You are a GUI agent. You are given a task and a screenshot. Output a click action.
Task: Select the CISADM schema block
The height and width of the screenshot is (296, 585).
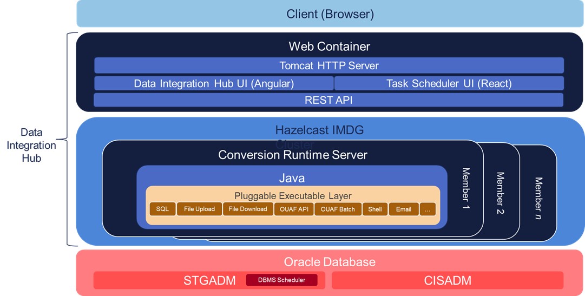click(x=447, y=280)
